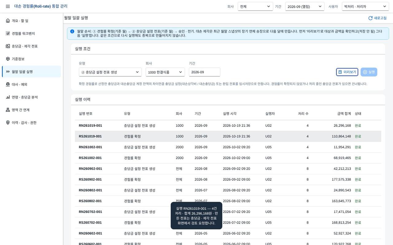Click amount 110,864,148
The height and width of the screenshot is (245, 393).
tap(341, 136)
